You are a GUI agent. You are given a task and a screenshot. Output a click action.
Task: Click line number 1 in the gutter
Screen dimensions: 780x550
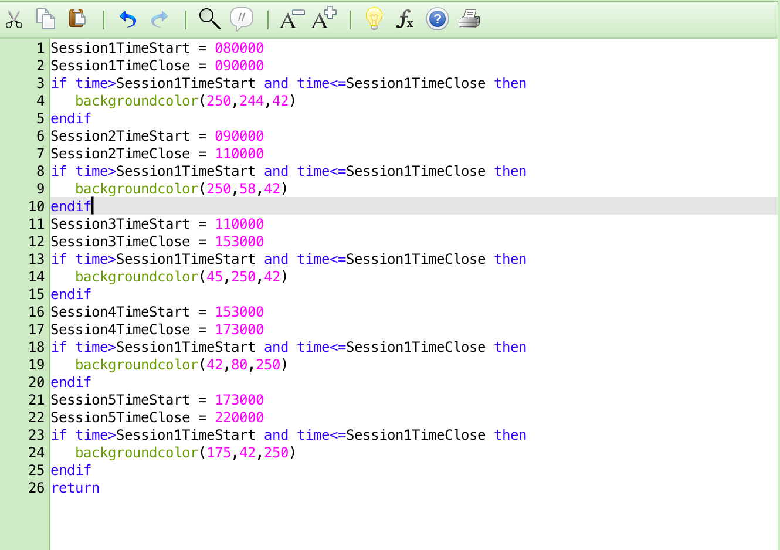(40, 48)
